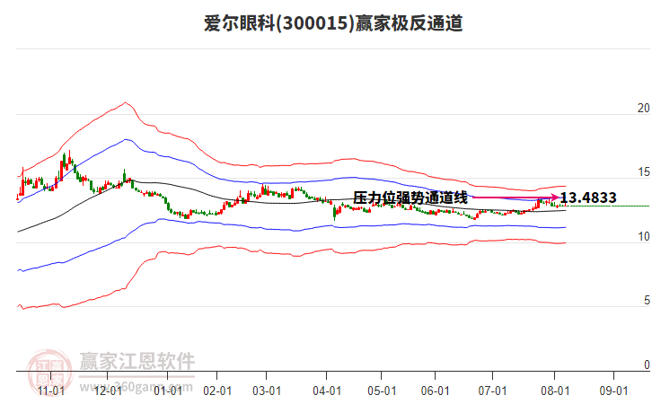Screen dimensions: 652x404
Task: Click the 08-01 date label
Action: pos(555,391)
